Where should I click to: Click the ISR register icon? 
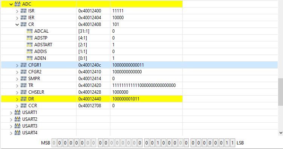(x=23, y=11)
